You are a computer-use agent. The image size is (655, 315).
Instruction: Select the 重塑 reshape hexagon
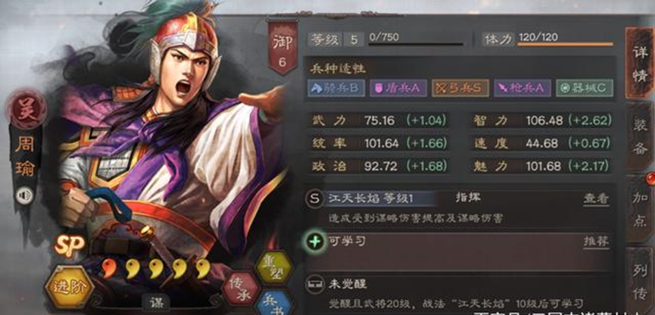click(x=273, y=267)
